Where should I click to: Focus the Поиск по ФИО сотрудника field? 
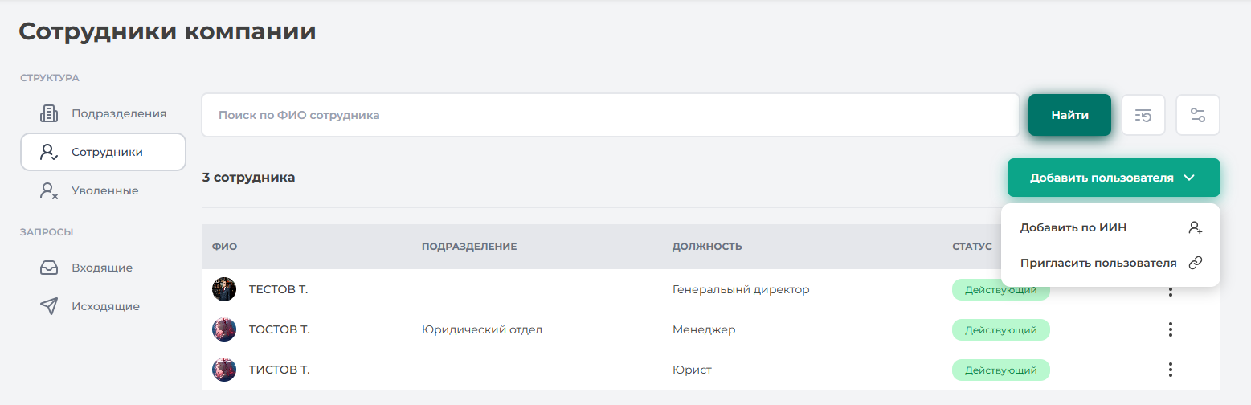pyautogui.click(x=611, y=115)
